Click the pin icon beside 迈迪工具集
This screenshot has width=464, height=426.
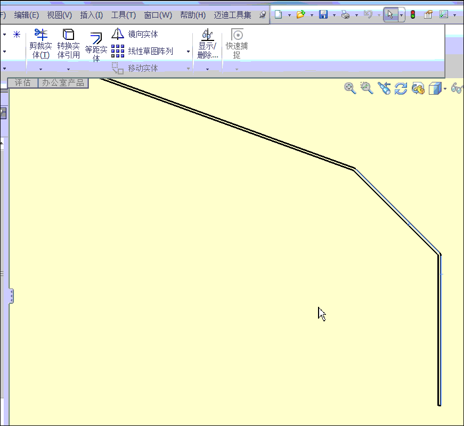(x=263, y=15)
